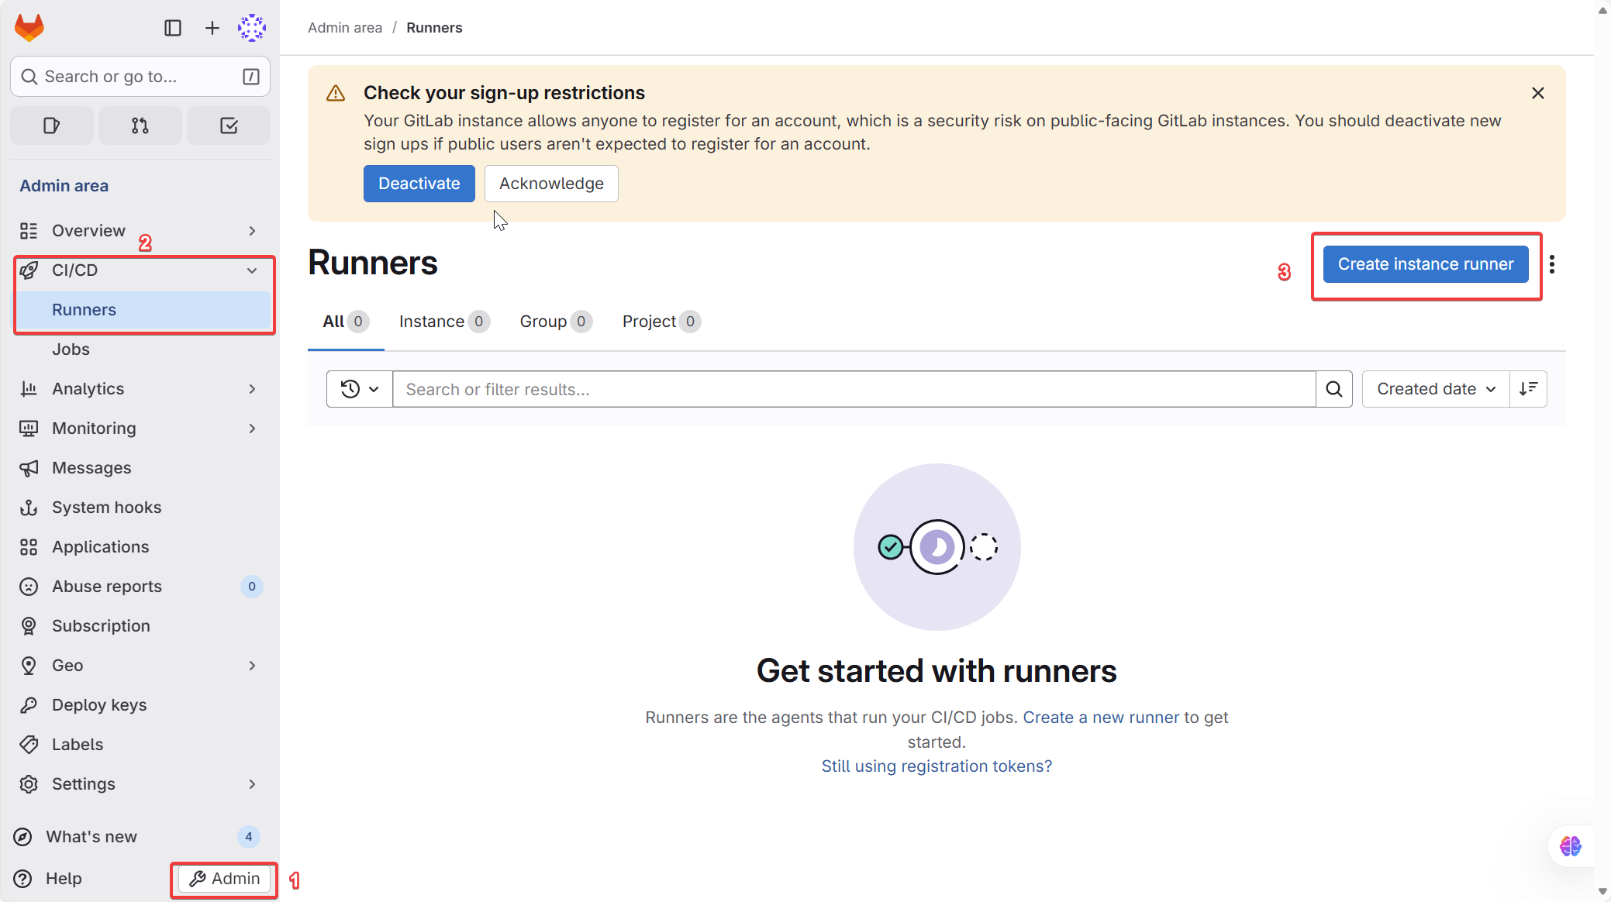The image size is (1611, 902).
Task: Toggle the sidebar panel icon
Action: pos(172,27)
